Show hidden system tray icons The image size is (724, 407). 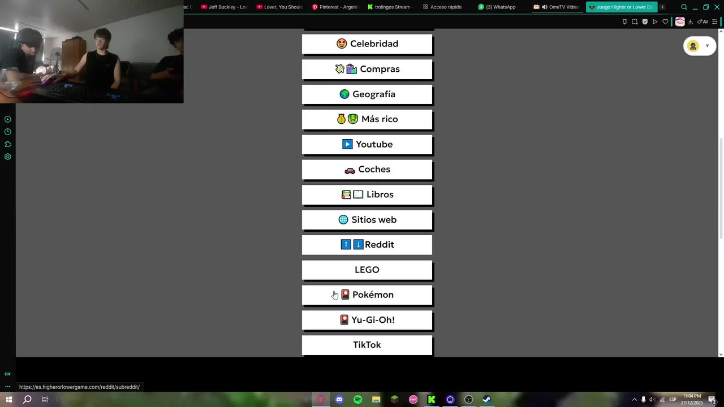coord(634,400)
